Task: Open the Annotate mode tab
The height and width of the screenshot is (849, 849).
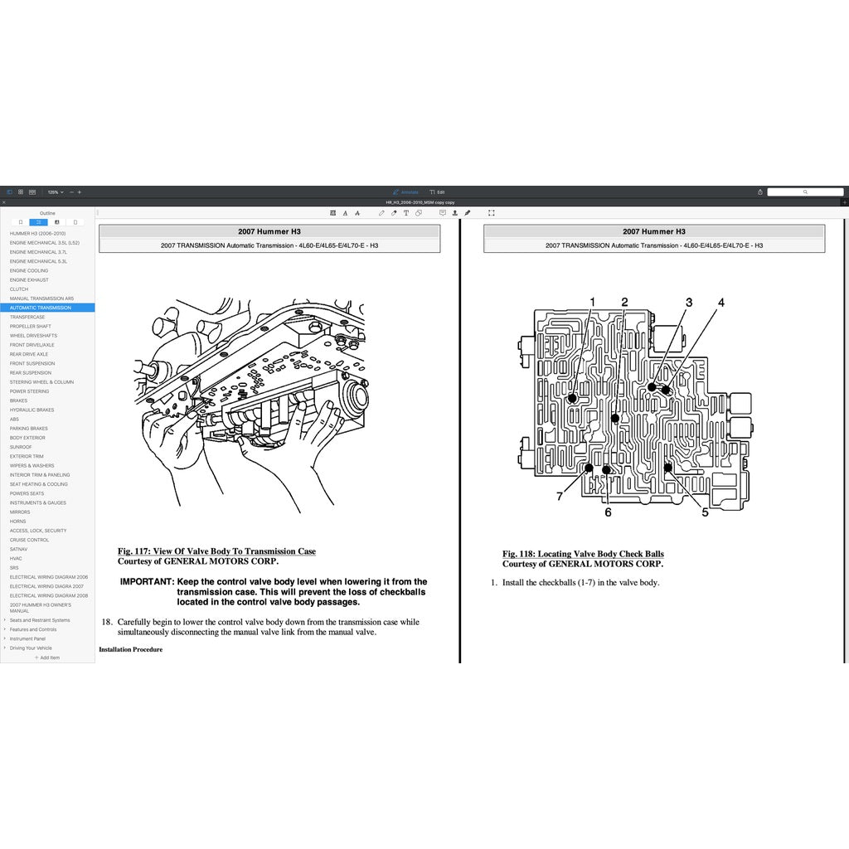Action: coord(405,192)
